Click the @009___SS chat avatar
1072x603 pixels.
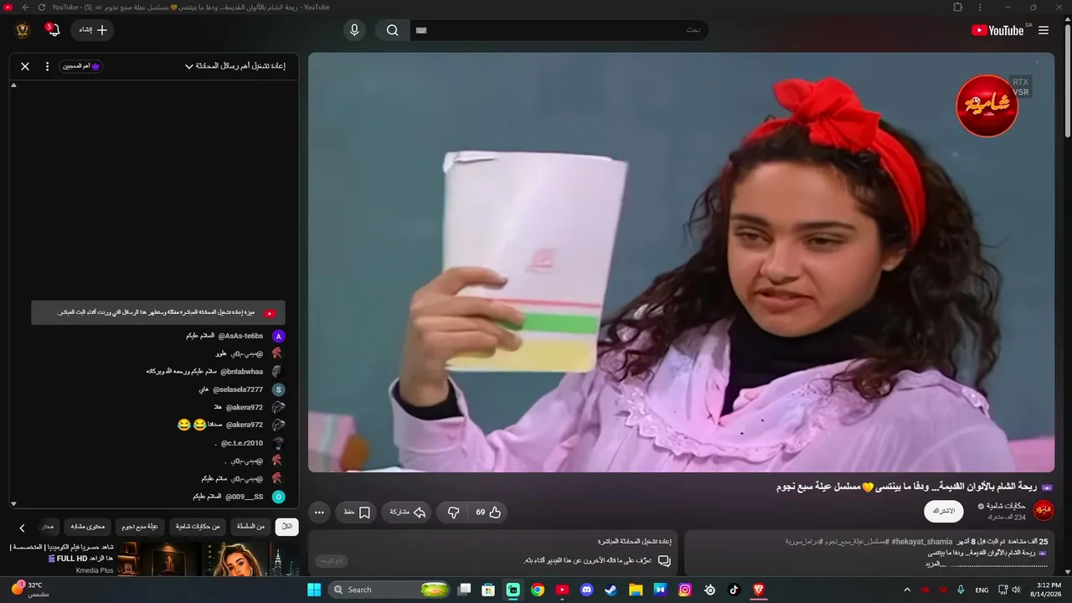coord(279,497)
